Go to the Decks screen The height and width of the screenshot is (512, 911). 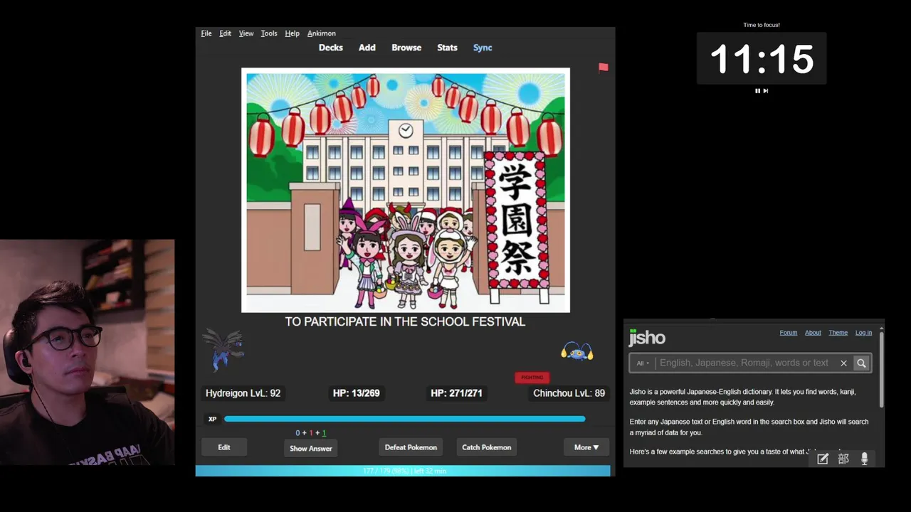331,48
